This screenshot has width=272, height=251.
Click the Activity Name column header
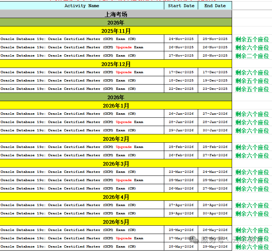[x=82, y=6]
